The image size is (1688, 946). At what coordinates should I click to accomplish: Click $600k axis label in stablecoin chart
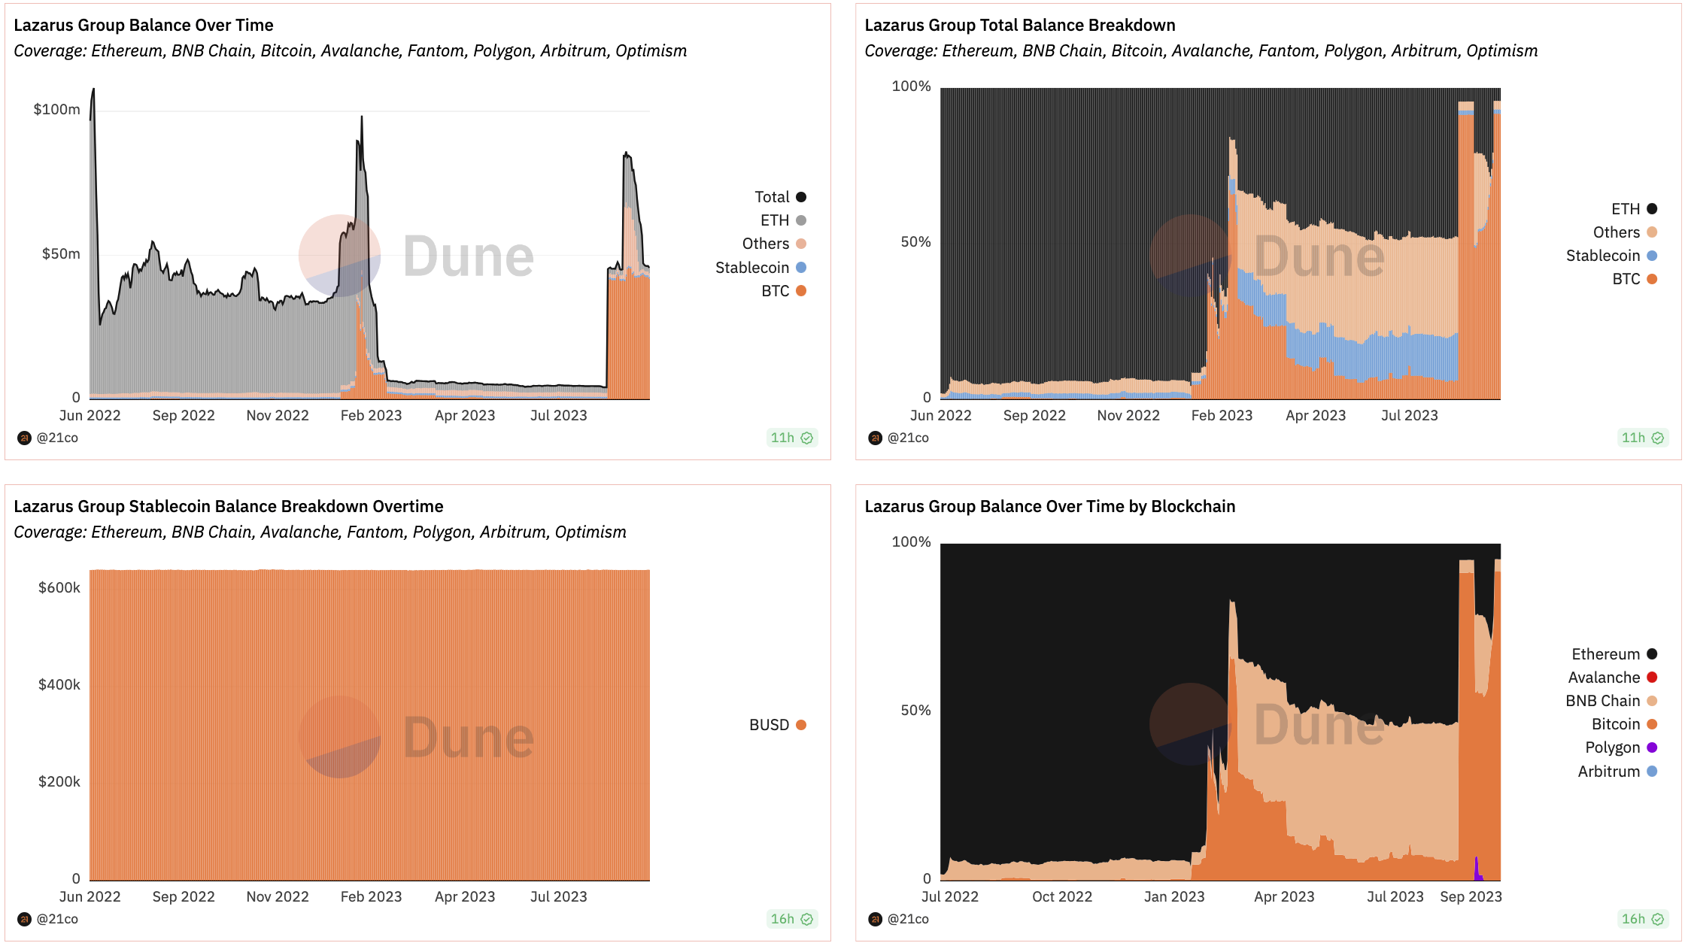click(x=59, y=587)
